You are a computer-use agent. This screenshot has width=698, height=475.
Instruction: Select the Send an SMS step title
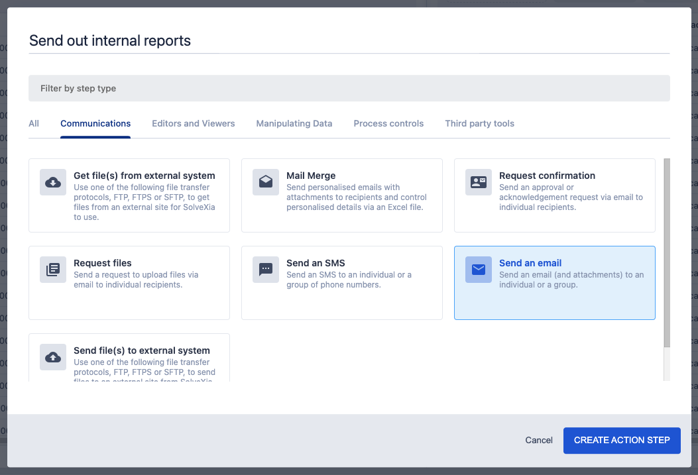[316, 263]
